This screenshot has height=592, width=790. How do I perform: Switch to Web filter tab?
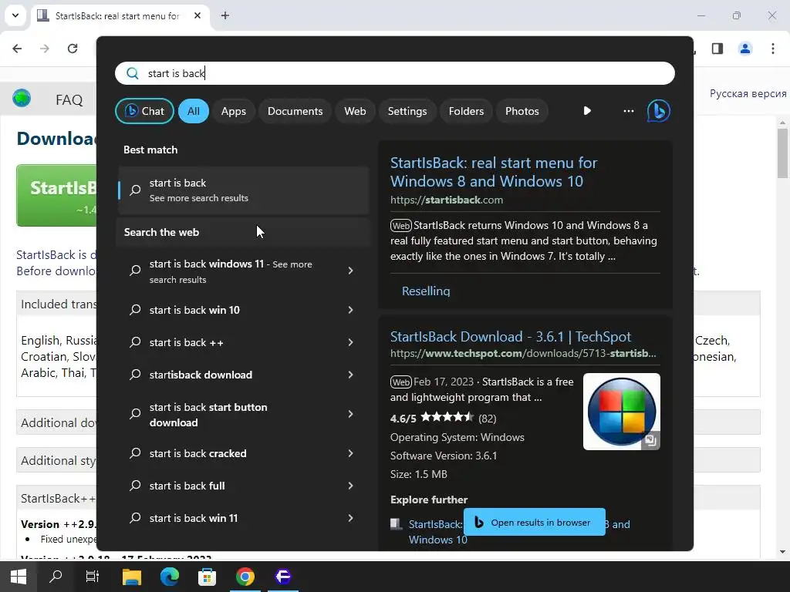pos(355,111)
